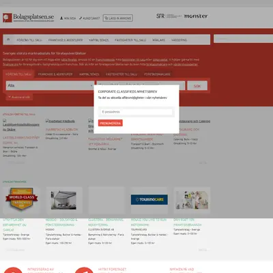Viewport: 273px width, 273px height.
Task: Switch to Franchise & Agenturer search tab
Action: tap(55, 74)
